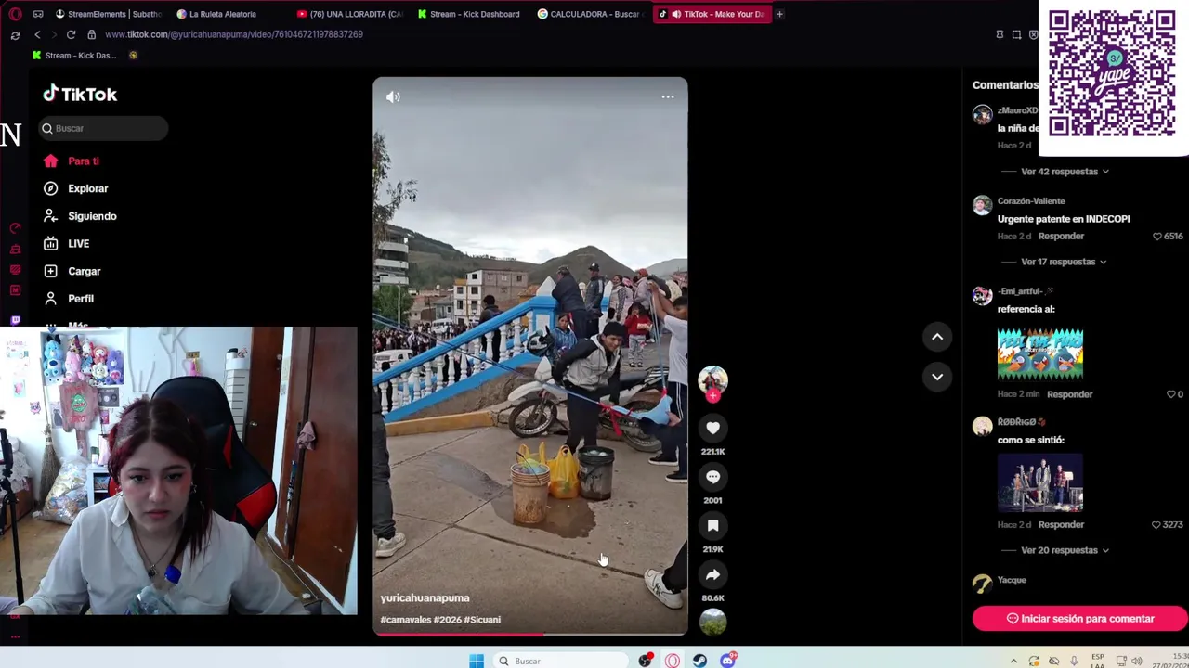Open the #Sicuani hashtag
This screenshot has height=668, width=1189.
point(482,620)
